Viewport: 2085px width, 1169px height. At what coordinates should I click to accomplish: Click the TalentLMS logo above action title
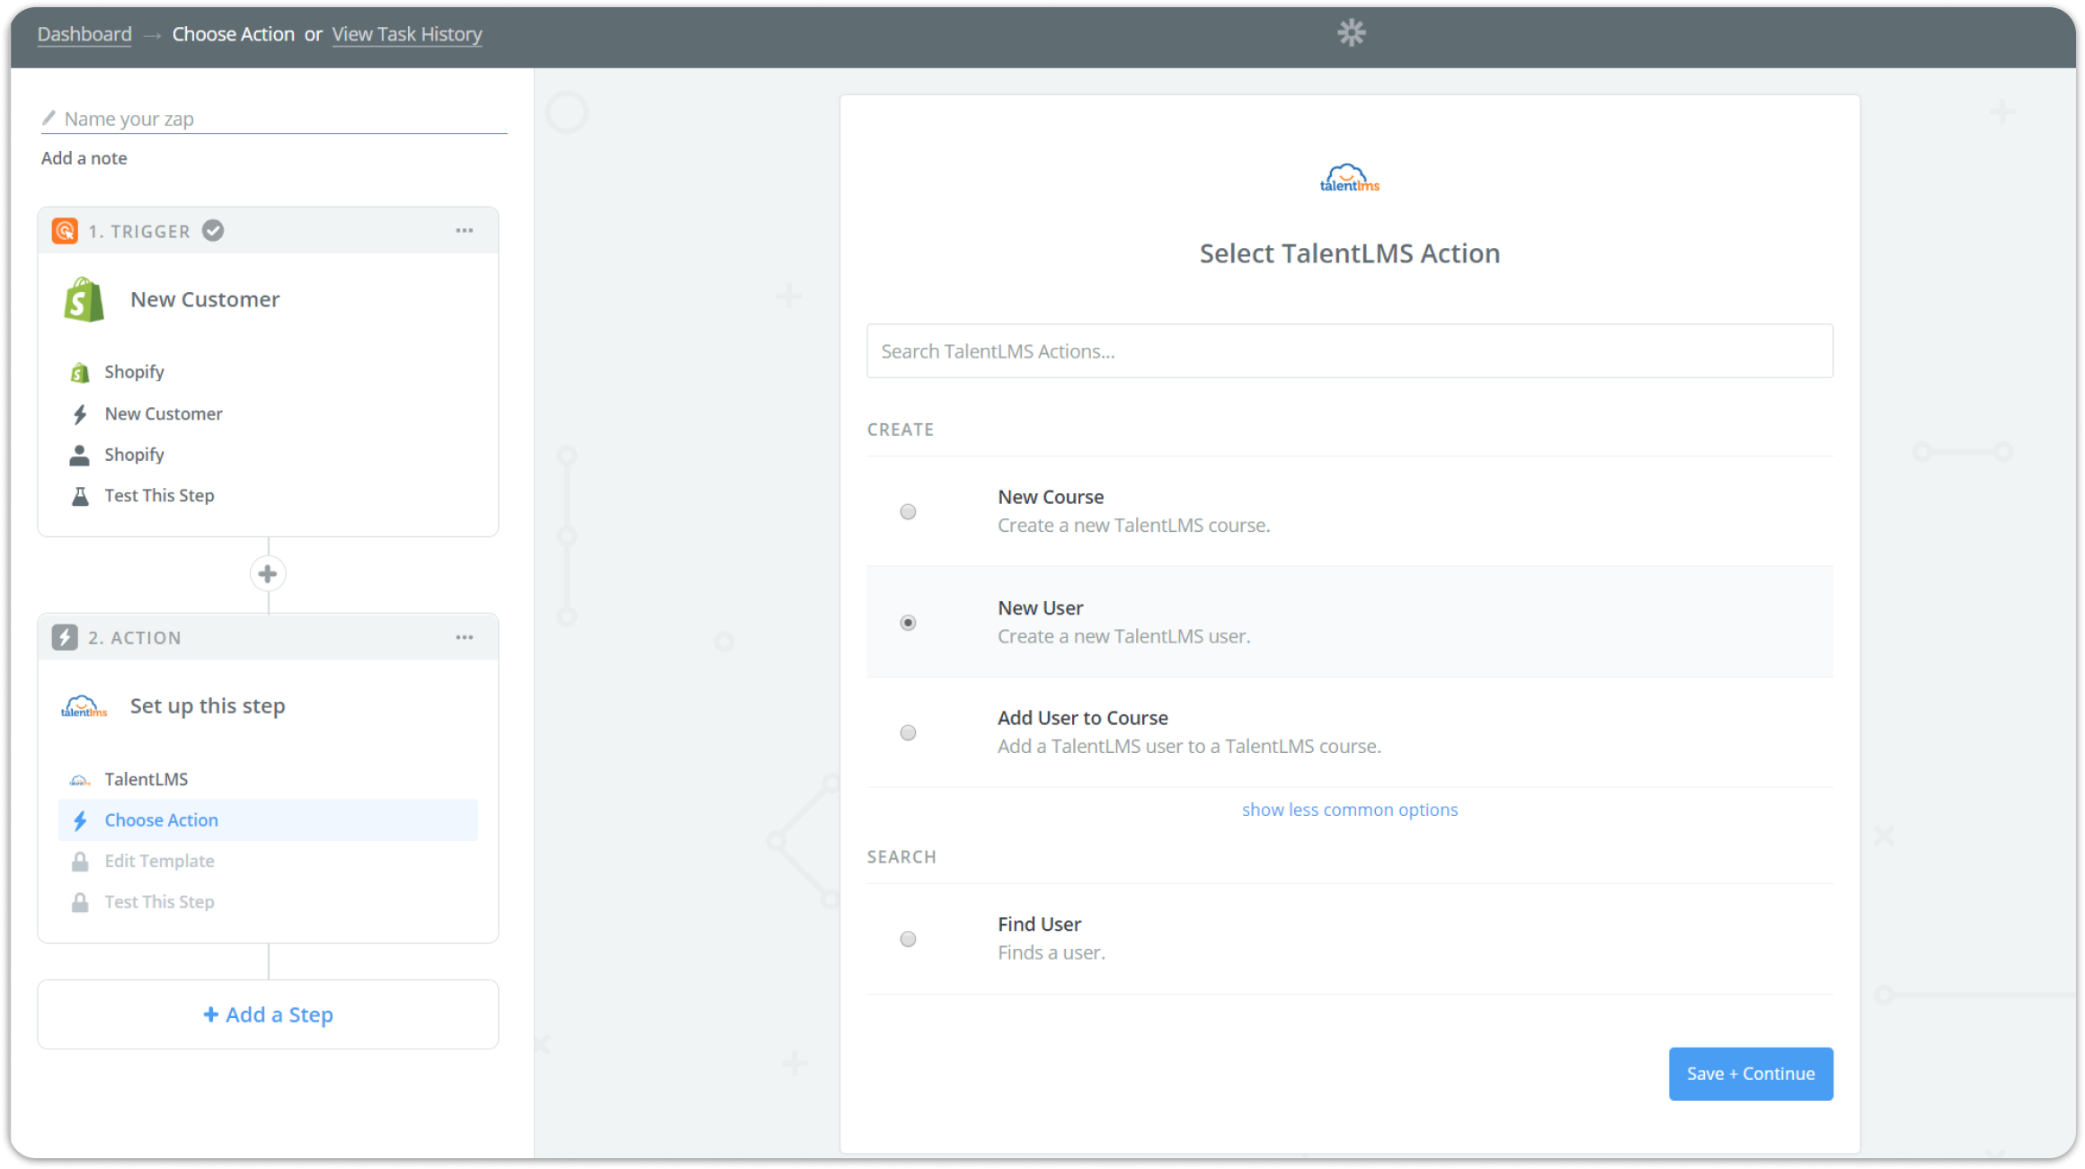pos(1349,178)
